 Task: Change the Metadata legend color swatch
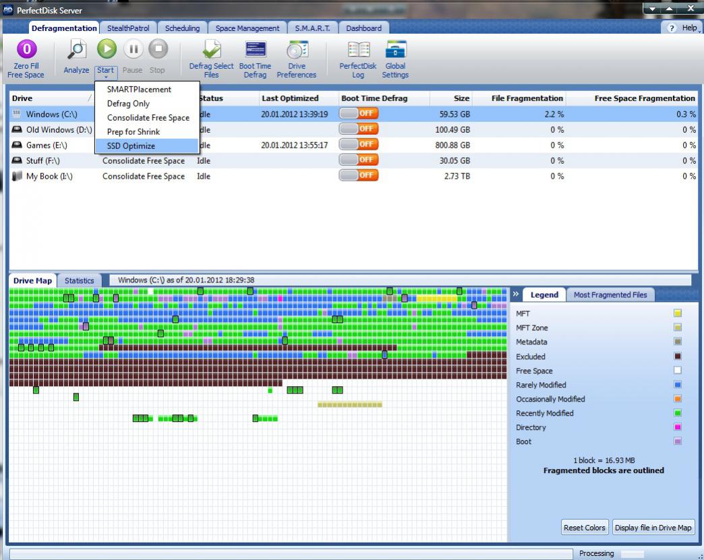(x=678, y=342)
